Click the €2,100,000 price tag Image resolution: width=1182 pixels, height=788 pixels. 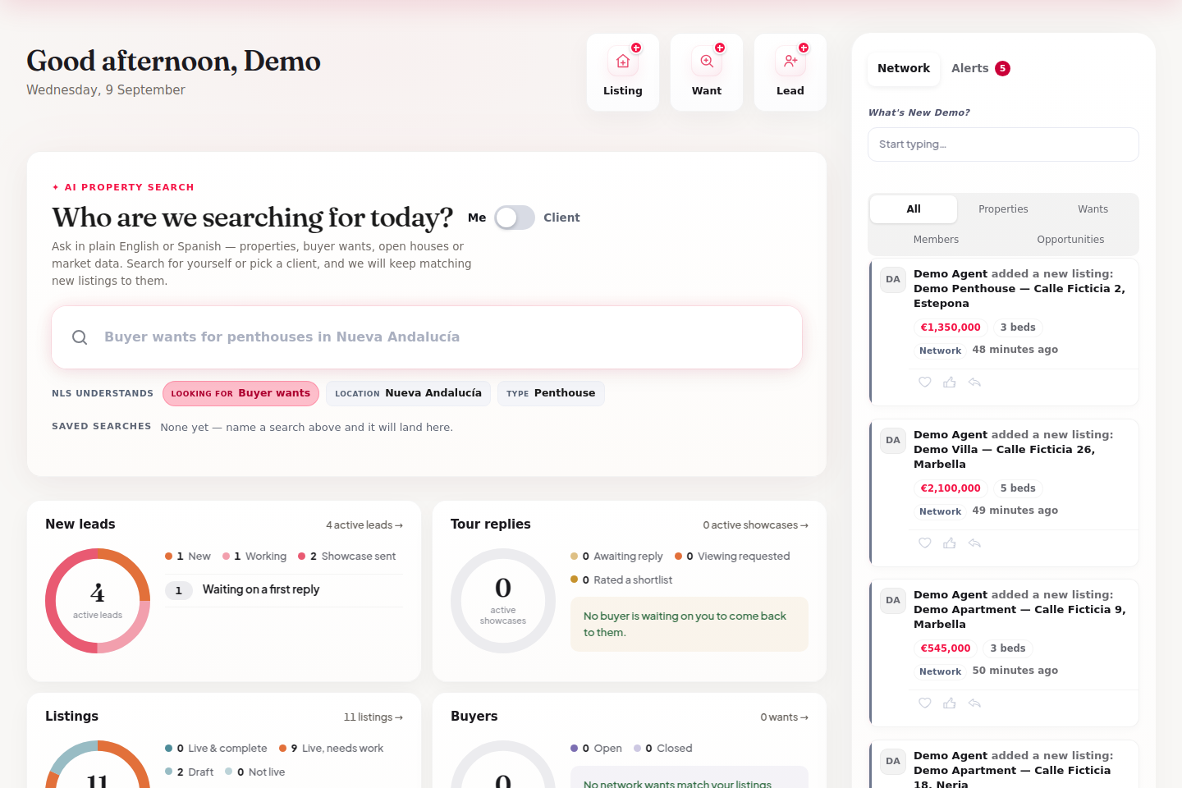951,488
